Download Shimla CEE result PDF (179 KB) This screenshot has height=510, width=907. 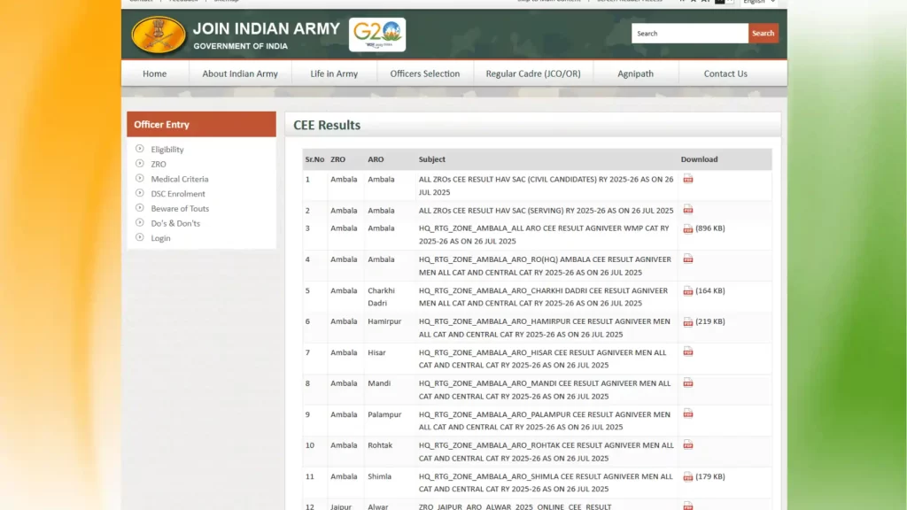[688, 476]
